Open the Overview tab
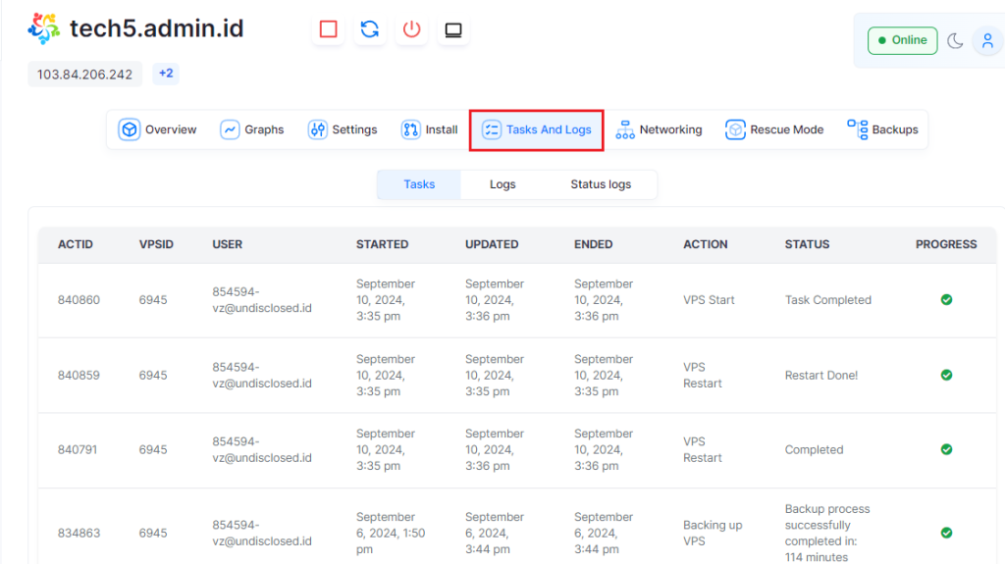This screenshot has width=1005, height=564. pos(158,129)
